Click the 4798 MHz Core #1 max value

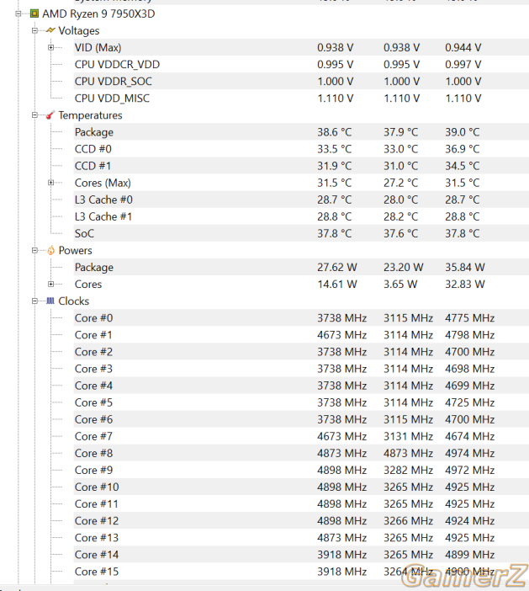(470, 335)
